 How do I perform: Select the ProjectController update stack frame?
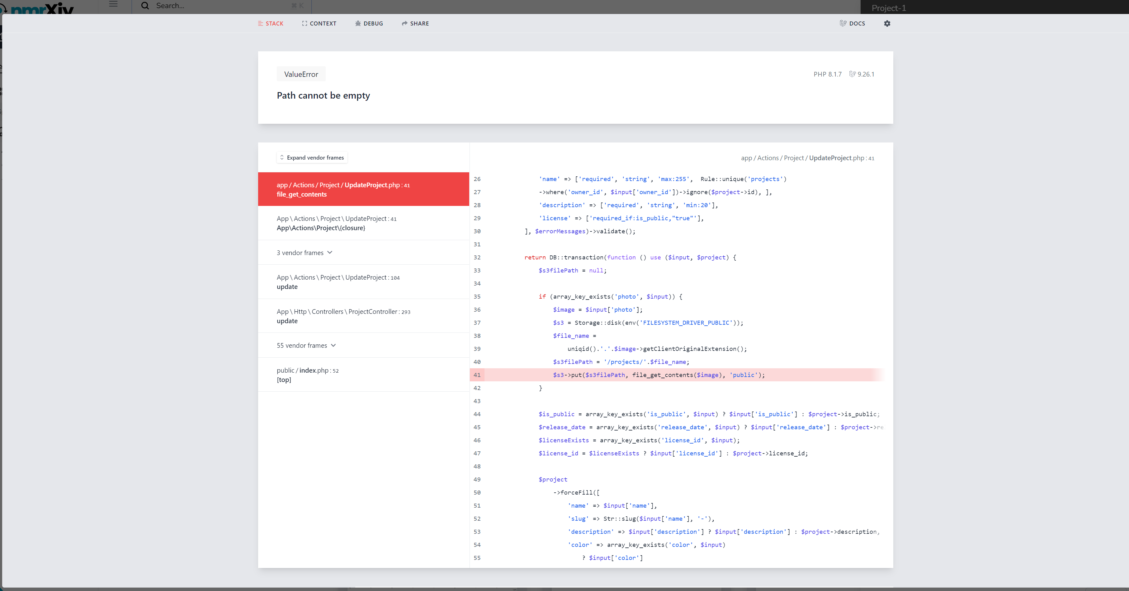pos(343,316)
